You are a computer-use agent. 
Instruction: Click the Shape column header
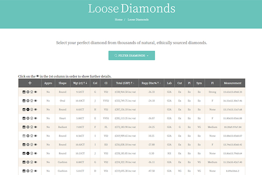tap(62, 83)
